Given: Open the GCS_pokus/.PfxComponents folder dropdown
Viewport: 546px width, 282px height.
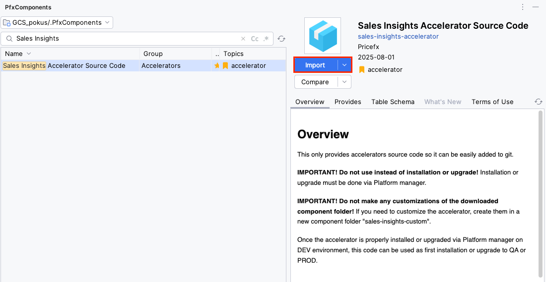Looking at the screenshot, I should (x=57, y=22).
